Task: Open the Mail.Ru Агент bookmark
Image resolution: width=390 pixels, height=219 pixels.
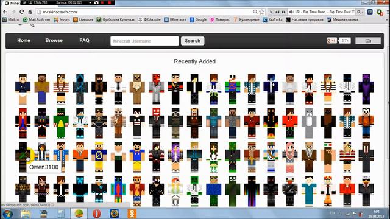Action: click(37, 19)
